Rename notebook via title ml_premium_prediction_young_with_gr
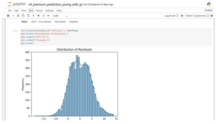Viewport: 216px width, 124px height. [55, 4]
